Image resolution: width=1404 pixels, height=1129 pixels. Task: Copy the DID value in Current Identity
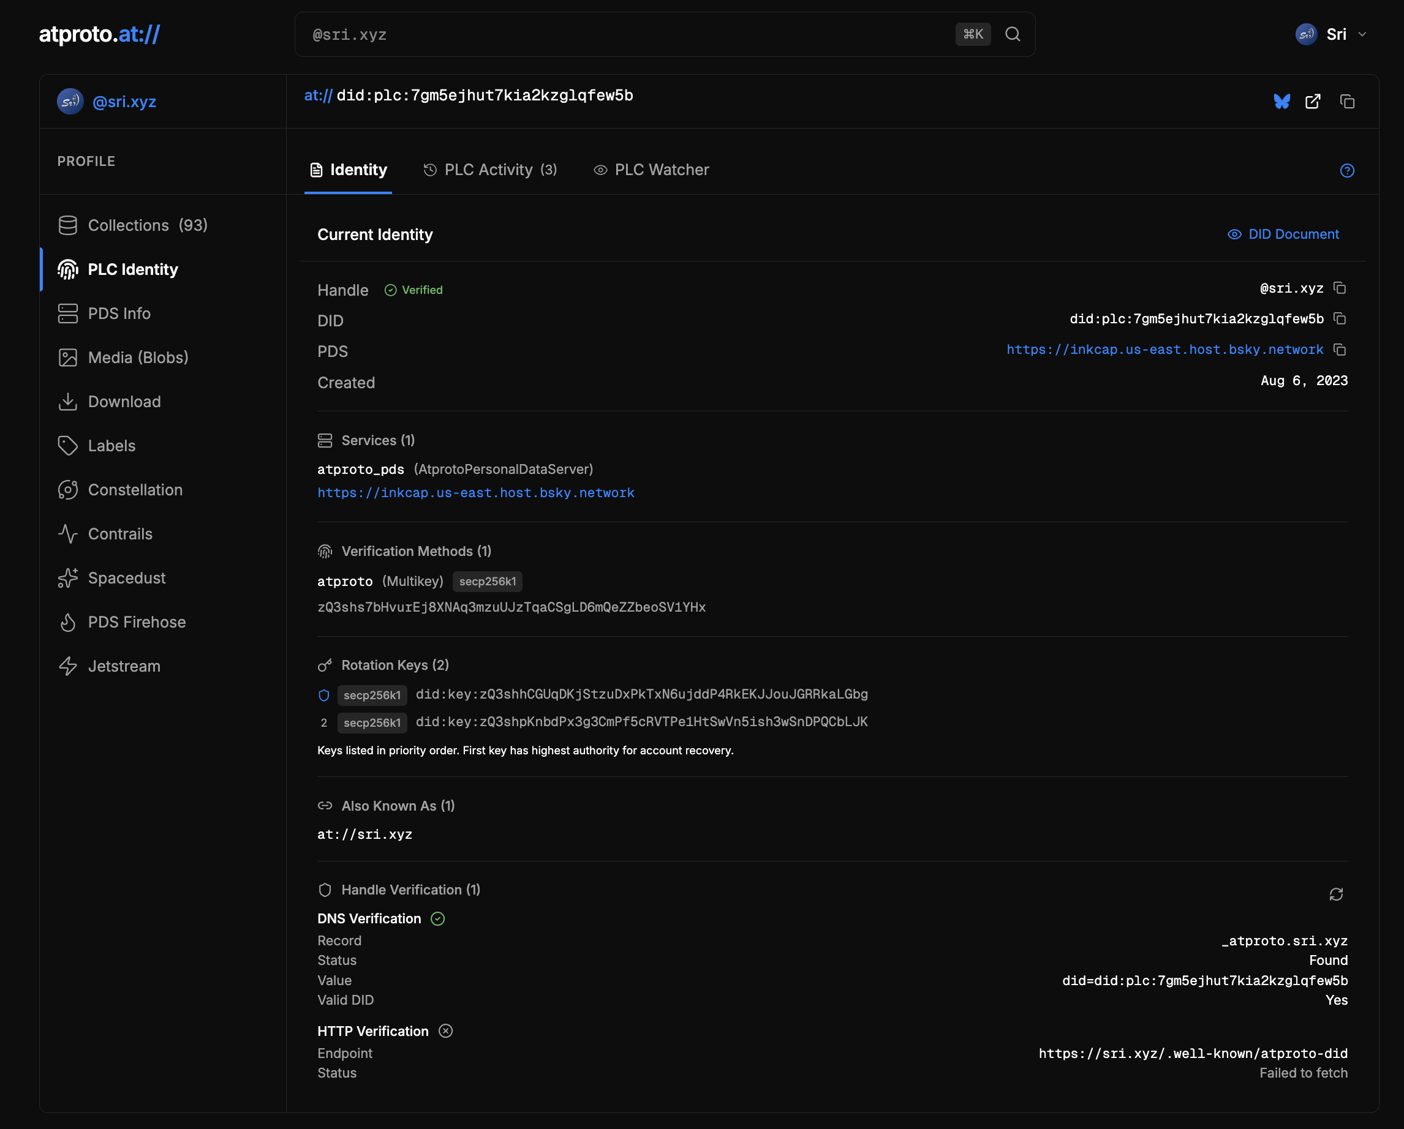(1340, 318)
